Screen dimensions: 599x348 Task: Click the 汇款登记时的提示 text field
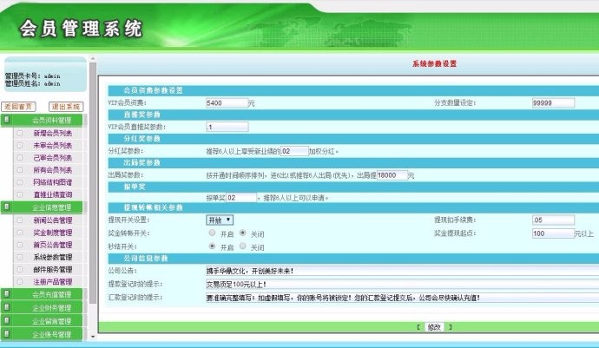coord(402,298)
